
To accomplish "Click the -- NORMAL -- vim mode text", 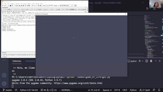I will (x=66, y=90).
